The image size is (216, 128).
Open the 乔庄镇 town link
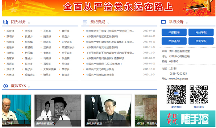click(x=10, y=31)
